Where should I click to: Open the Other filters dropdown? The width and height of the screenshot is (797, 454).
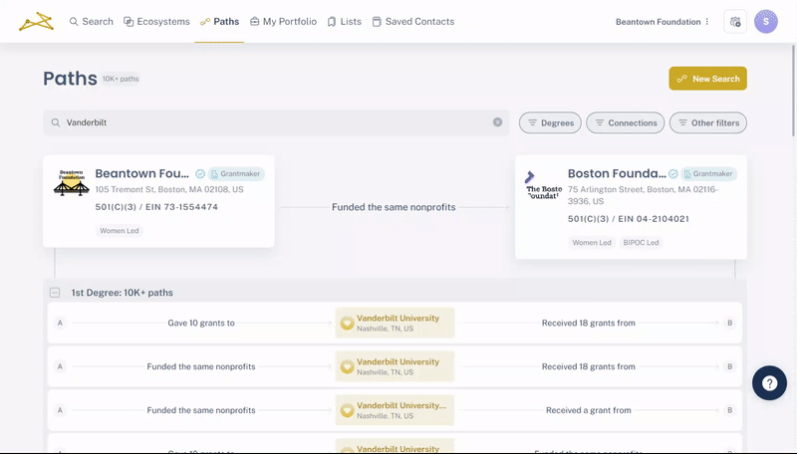pyautogui.click(x=707, y=122)
